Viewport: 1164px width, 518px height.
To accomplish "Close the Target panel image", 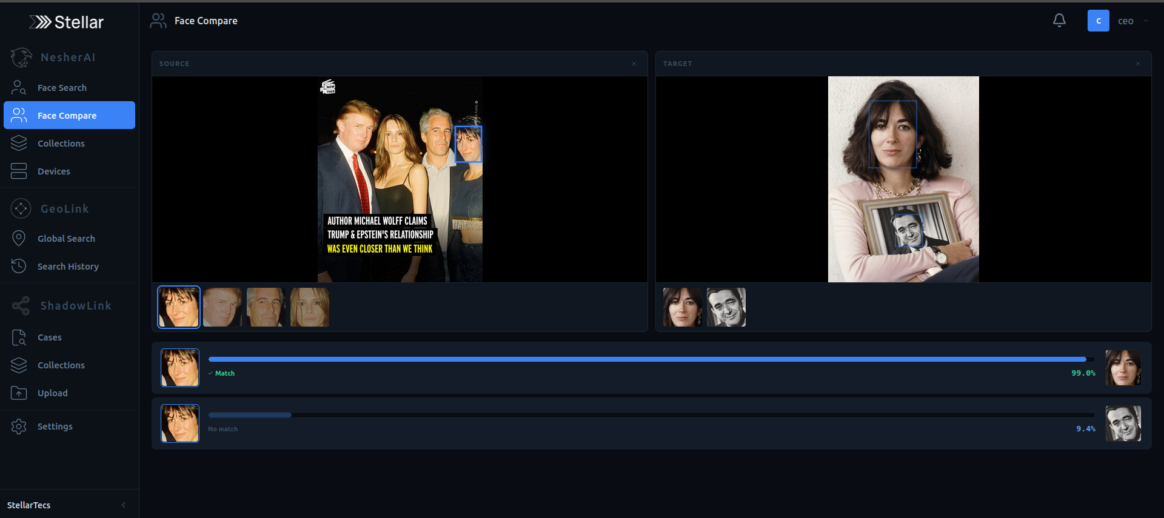I will click(1138, 64).
